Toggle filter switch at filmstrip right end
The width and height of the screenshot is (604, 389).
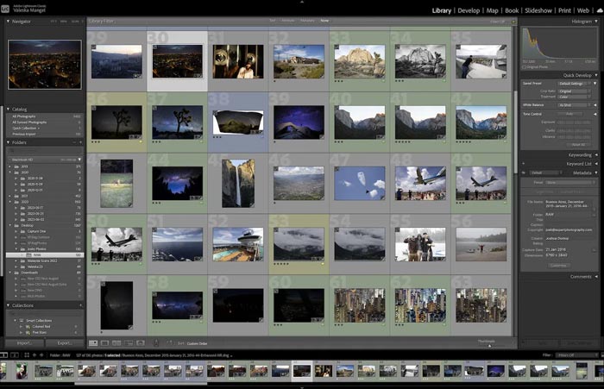(x=601, y=354)
